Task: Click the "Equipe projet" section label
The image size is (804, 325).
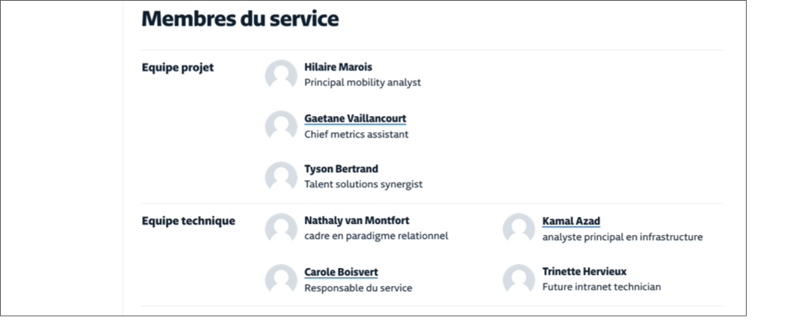Action: (x=177, y=67)
